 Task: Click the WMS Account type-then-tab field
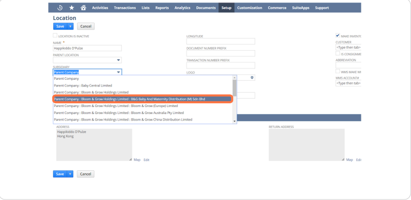[348, 83]
